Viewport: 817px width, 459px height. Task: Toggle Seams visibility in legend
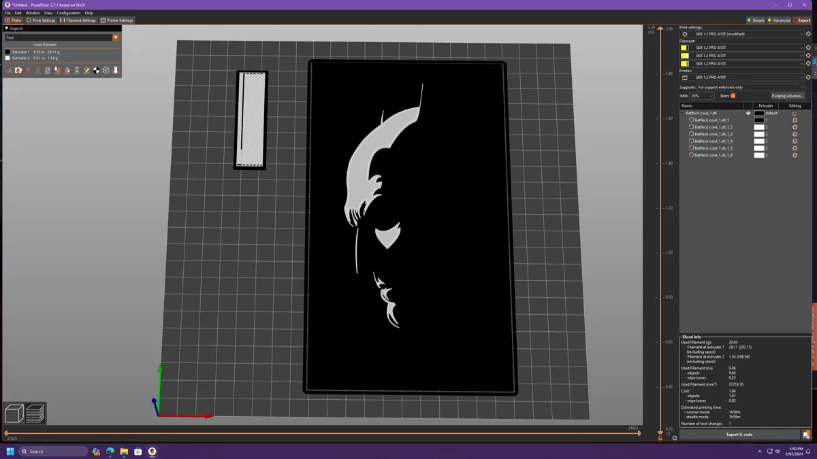click(x=48, y=70)
